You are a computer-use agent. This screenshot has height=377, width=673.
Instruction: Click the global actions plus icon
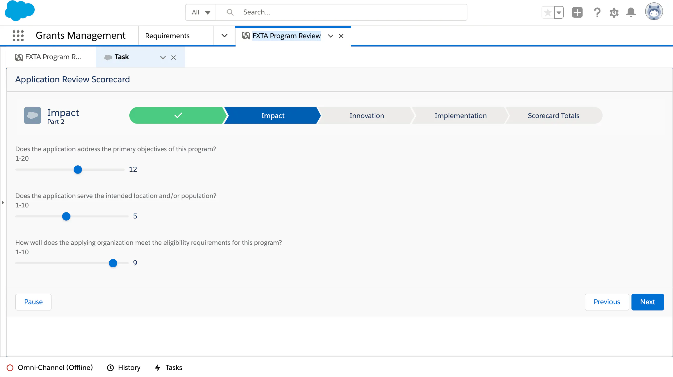click(577, 12)
